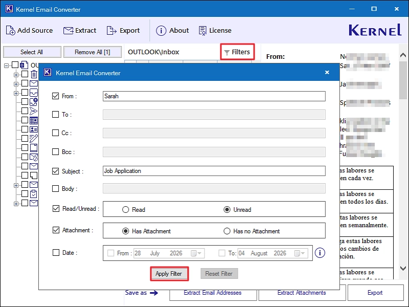Select the last envelope folder icon below tasks
The image size is (409, 307).
[34, 203]
